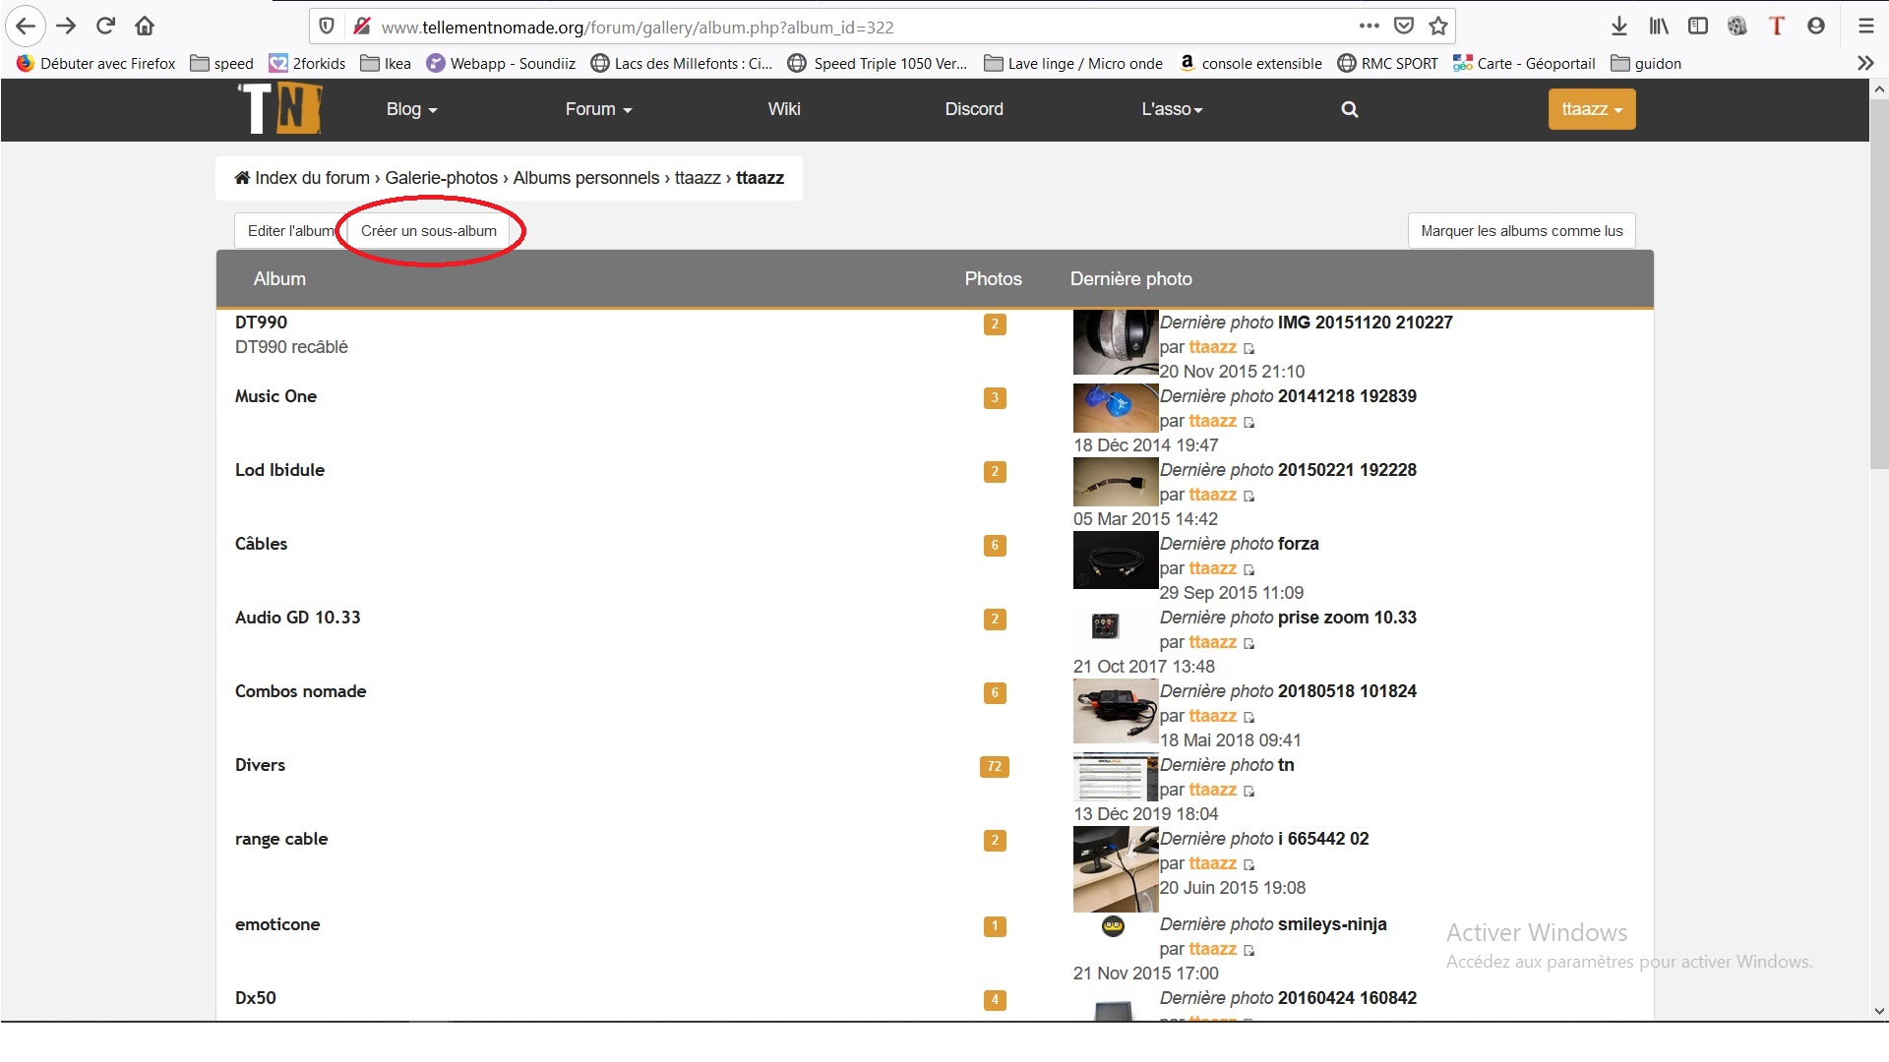This screenshot has height=1062, width=1889.
Task: Open the Music One headphone thumbnail
Action: coord(1115,408)
